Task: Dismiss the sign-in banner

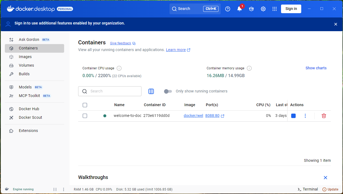Action: (335, 24)
